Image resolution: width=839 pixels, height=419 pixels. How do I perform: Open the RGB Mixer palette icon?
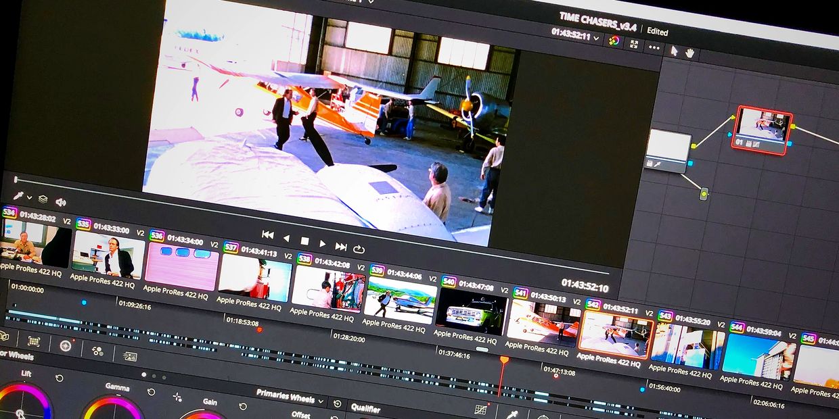point(97,351)
